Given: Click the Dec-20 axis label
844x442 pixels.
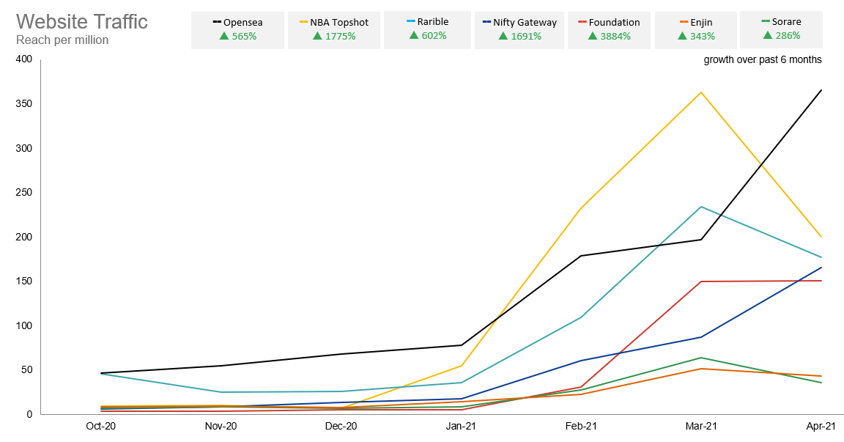Looking at the screenshot, I should click(x=341, y=427).
